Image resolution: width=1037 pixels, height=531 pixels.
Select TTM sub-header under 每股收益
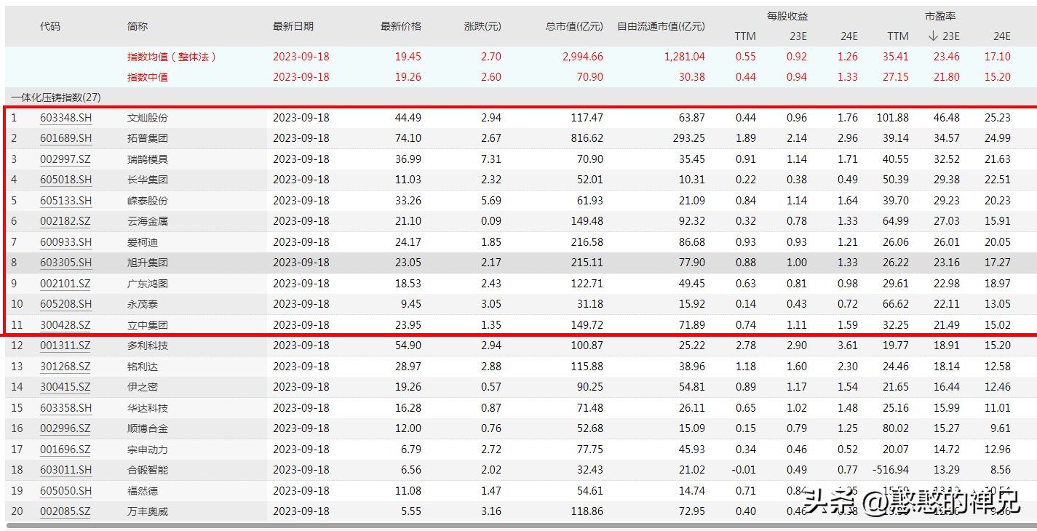[745, 36]
